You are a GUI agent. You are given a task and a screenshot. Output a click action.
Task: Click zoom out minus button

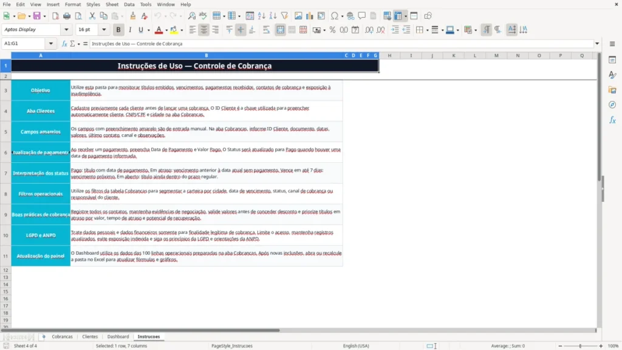560,346
